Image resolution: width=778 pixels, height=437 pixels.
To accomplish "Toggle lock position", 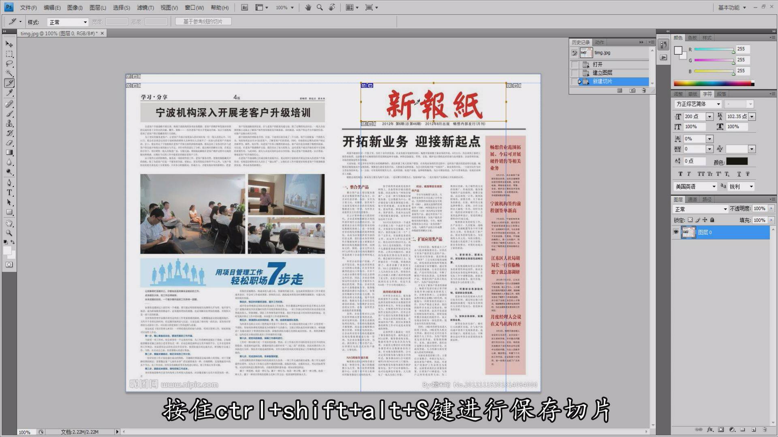I will (x=705, y=220).
